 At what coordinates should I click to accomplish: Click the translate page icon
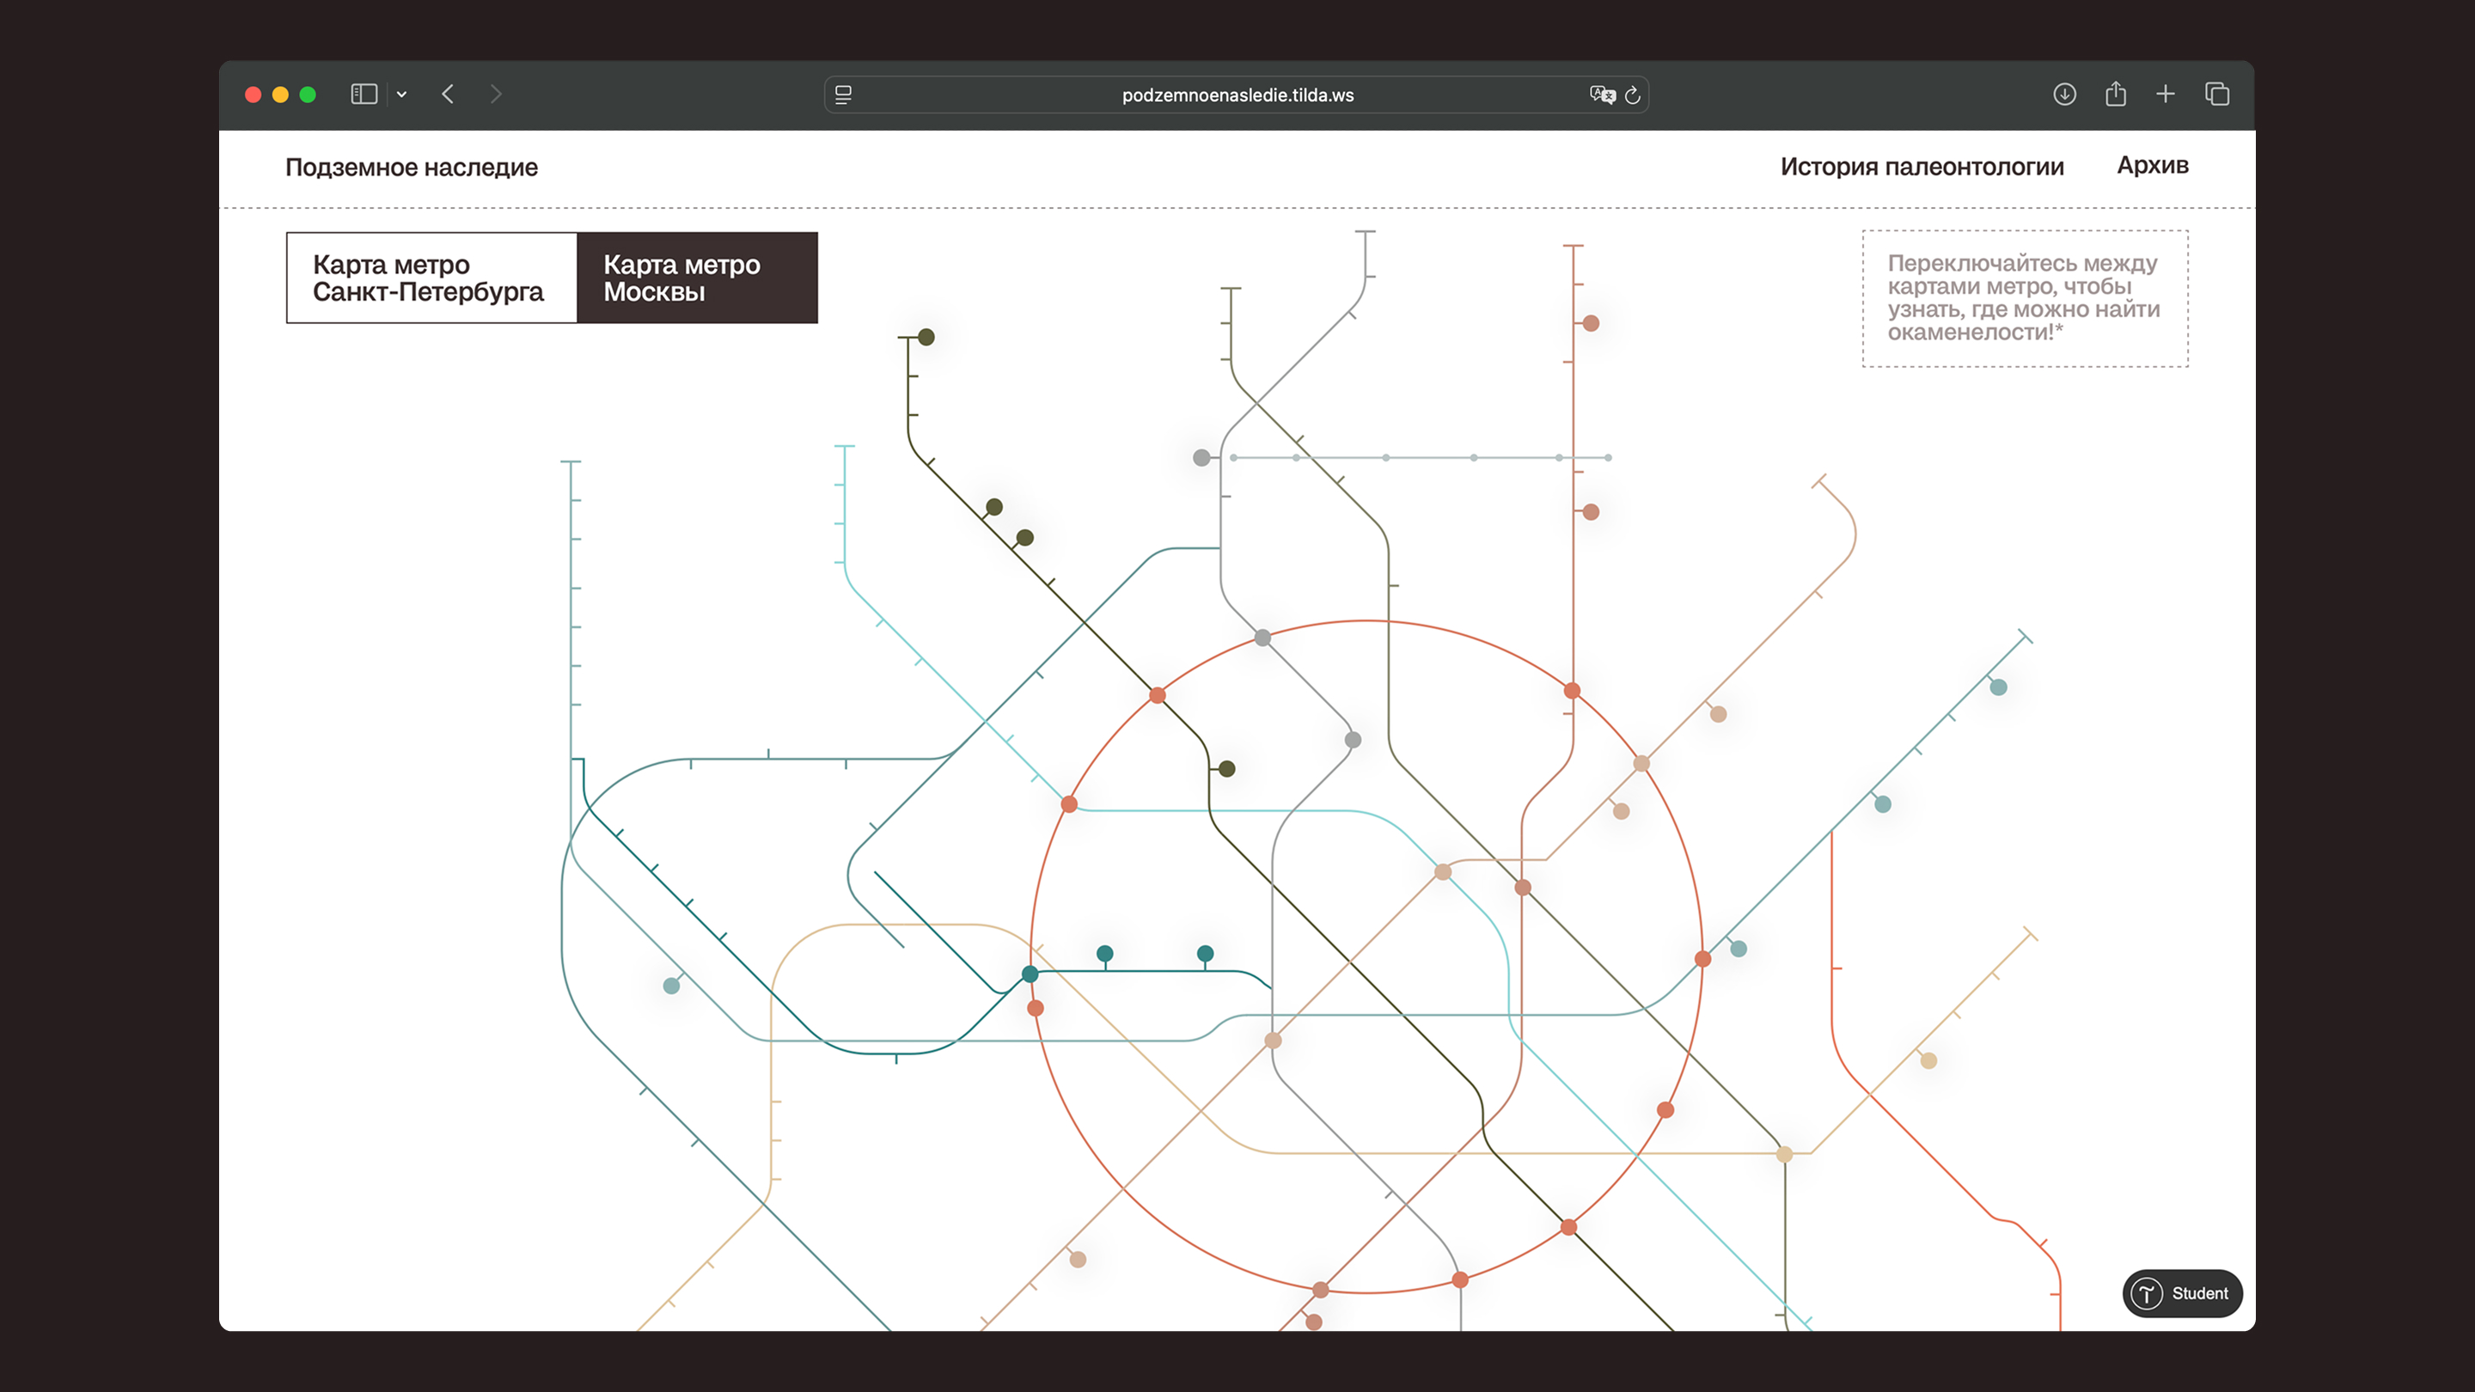click(x=1602, y=95)
